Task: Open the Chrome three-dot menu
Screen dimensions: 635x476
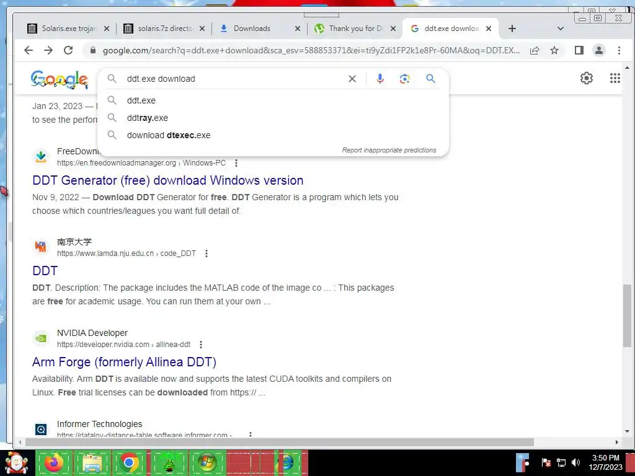Action: point(619,50)
